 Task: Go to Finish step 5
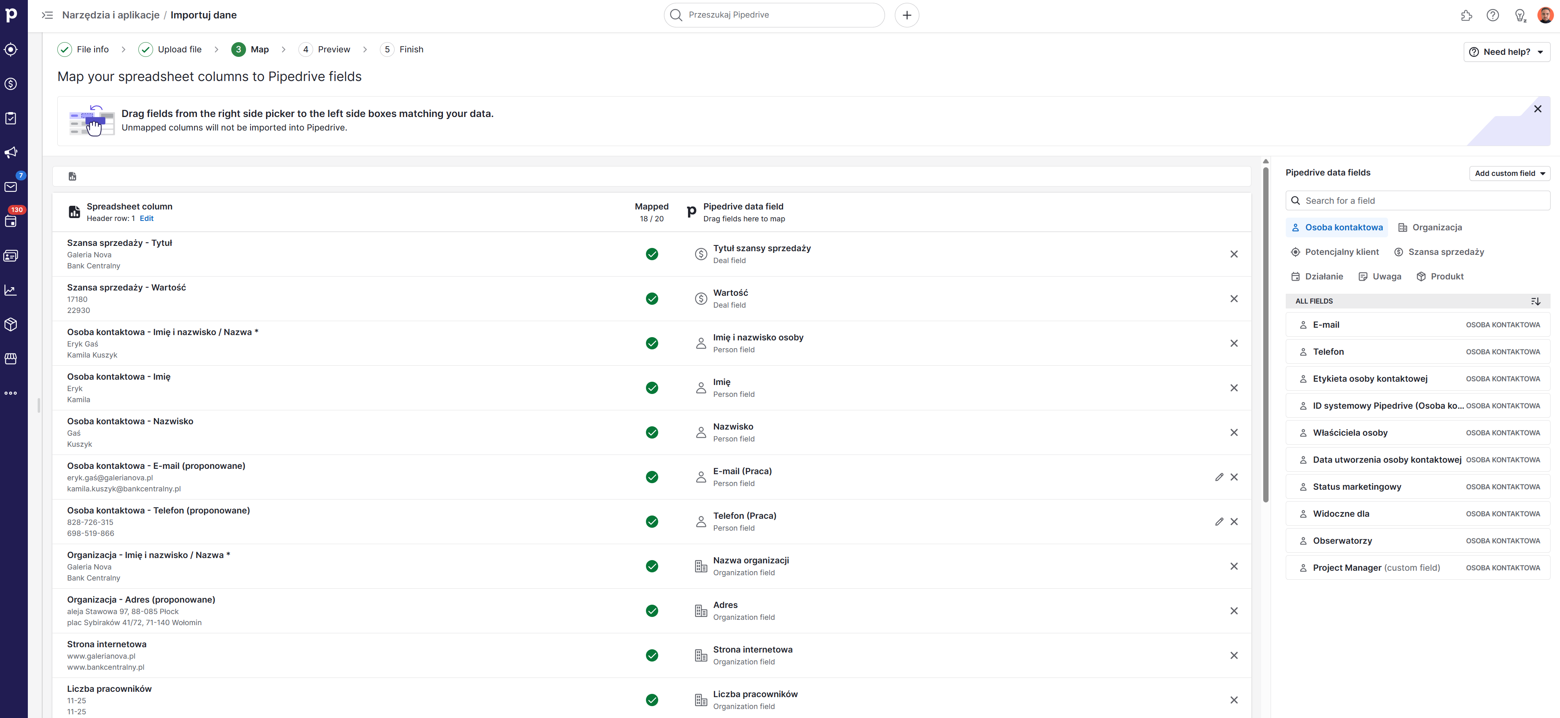[x=402, y=50]
